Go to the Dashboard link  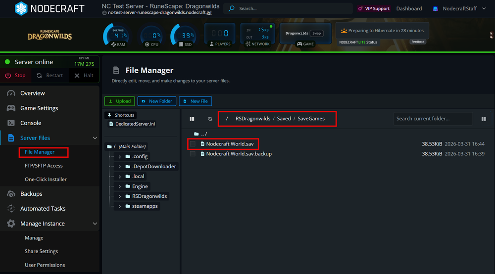(x=409, y=8)
